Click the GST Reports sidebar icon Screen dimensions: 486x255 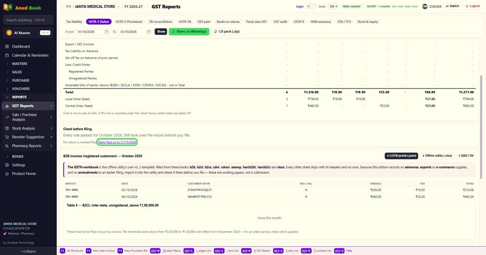click(7, 106)
